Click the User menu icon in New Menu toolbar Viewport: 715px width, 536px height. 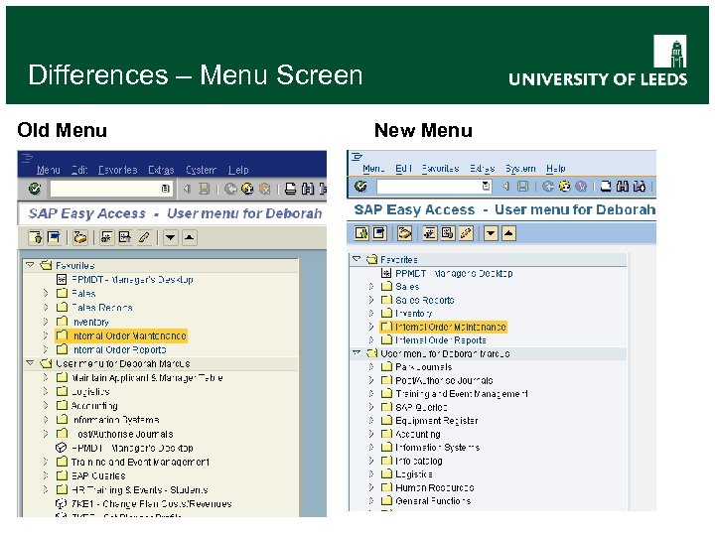pyautogui.click(x=361, y=233)
